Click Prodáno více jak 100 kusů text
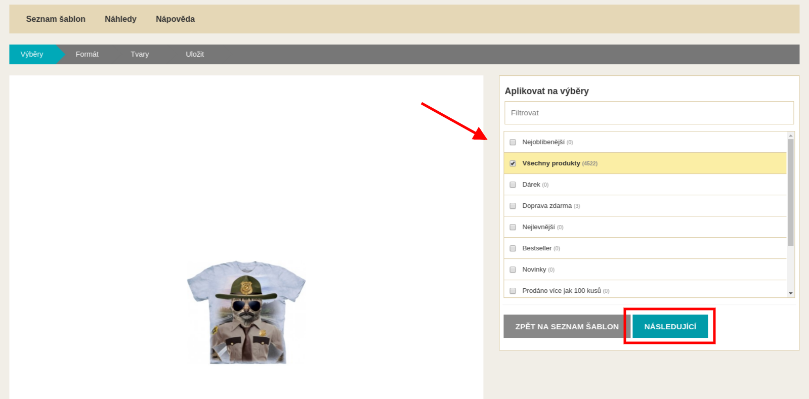The width and height of the screenshot is (809, 399). coord(562,291)
